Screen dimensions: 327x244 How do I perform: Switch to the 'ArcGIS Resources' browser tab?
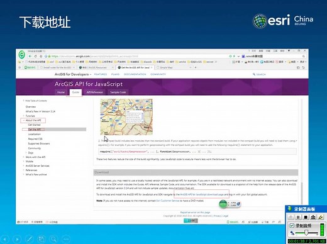click(96, 67)
